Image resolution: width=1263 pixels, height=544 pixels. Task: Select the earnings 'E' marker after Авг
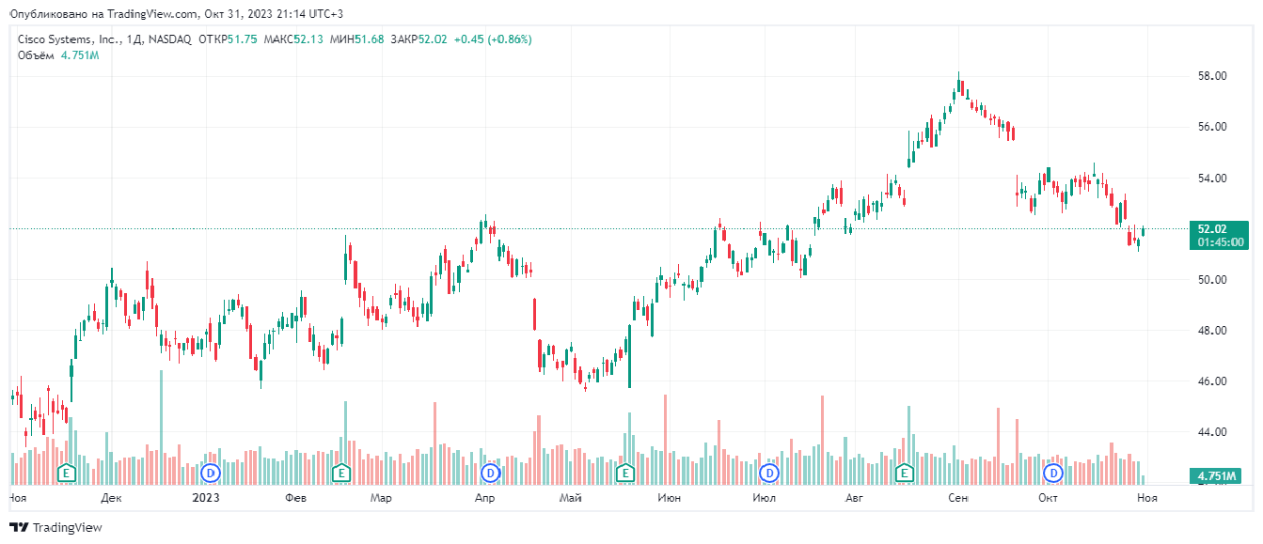tap(905, 472)
